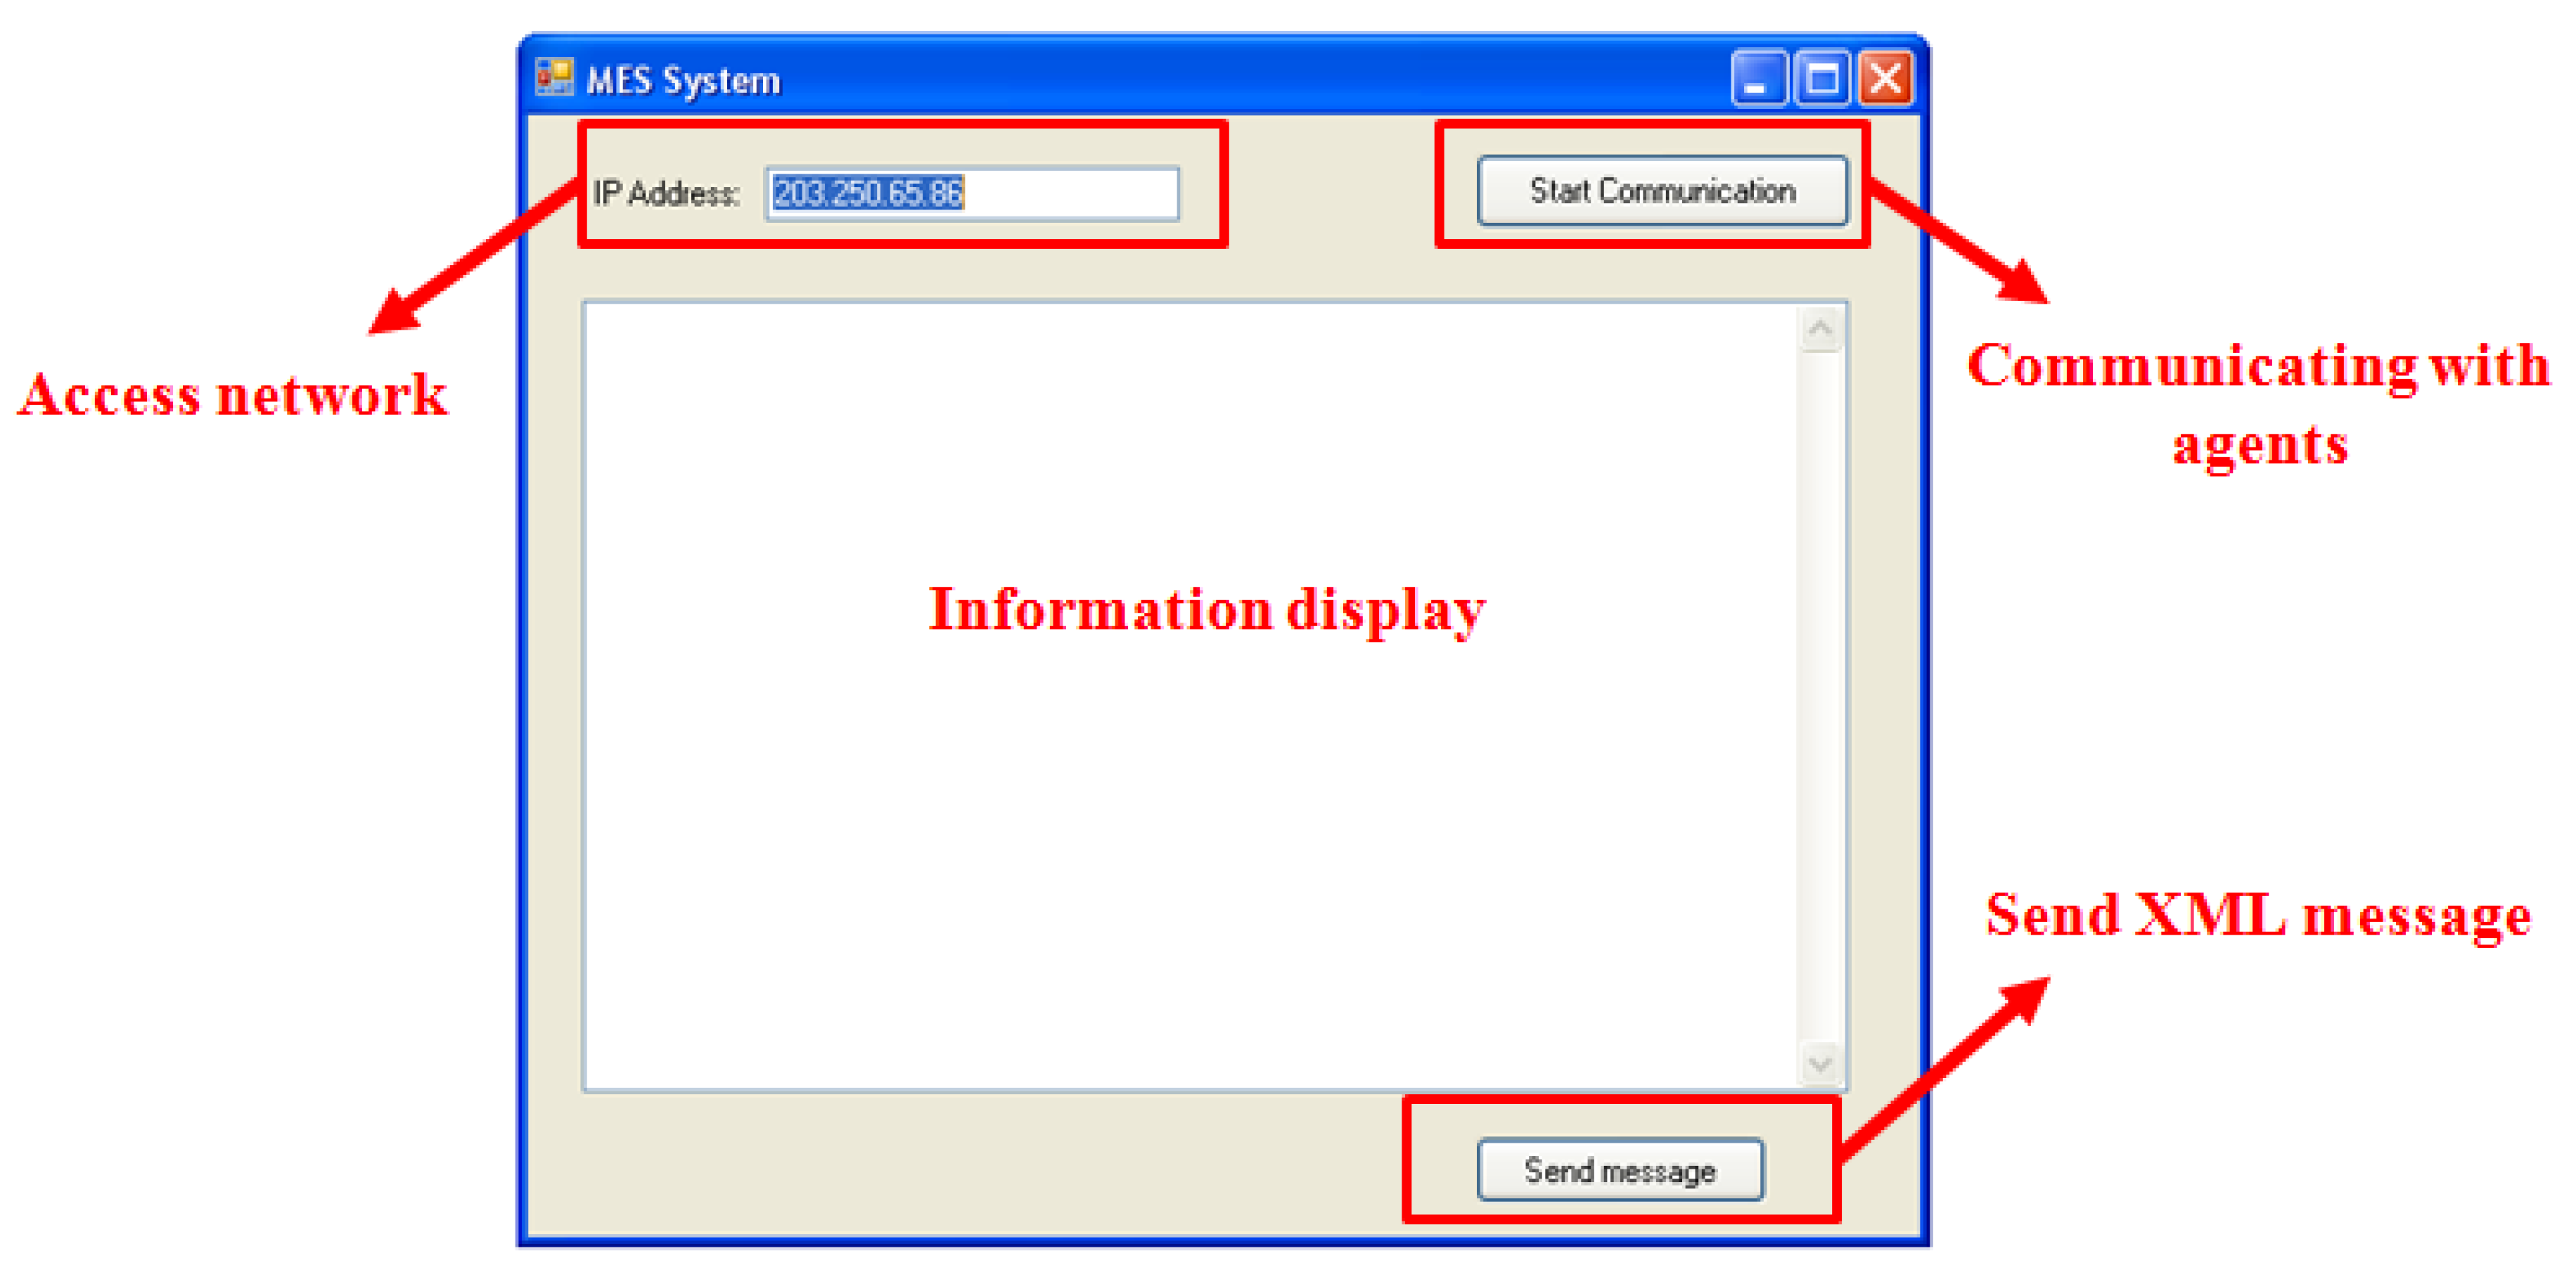Maximize the MES System window
The height and width of the screenshot is (1272, 2576).
1822,79
